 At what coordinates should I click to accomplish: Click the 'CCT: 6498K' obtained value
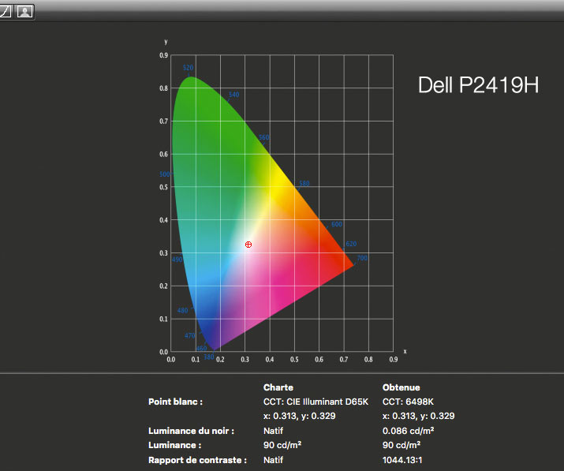408,402
